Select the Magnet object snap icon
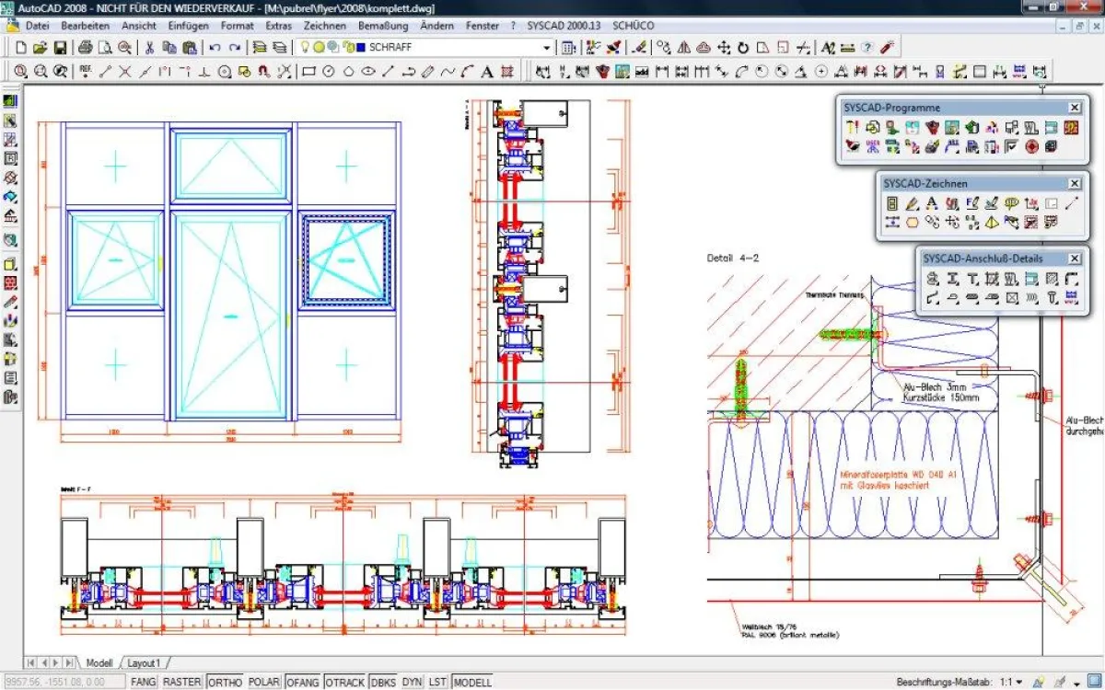Screen dimensions: 1105x690 click(x=262, y=70)
